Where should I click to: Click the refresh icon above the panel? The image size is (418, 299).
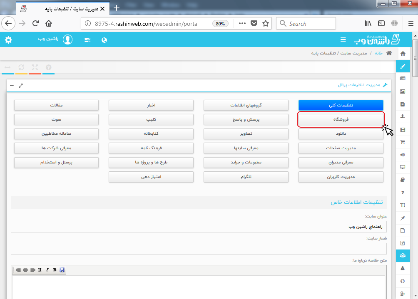(x=21, y=67)
